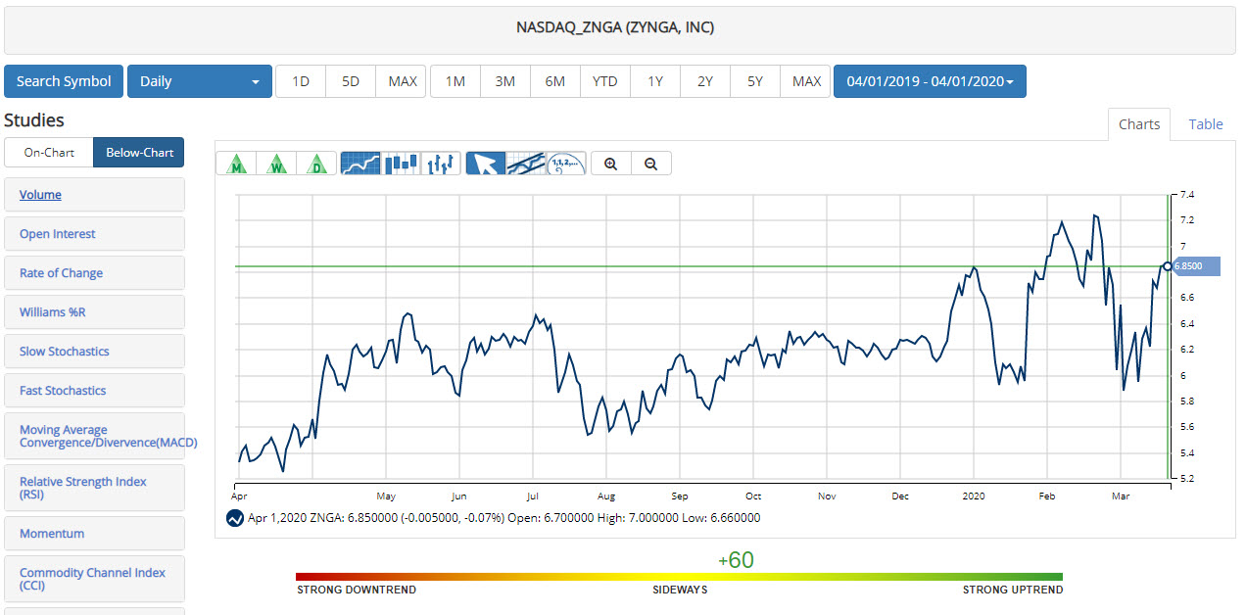Click the SIDEWAYS label
Screen dimensions: 1246x615
pos(680,590)
